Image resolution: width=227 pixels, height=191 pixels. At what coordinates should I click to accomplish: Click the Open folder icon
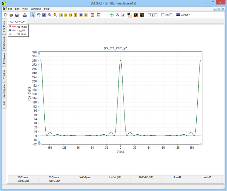coord(11,15)
